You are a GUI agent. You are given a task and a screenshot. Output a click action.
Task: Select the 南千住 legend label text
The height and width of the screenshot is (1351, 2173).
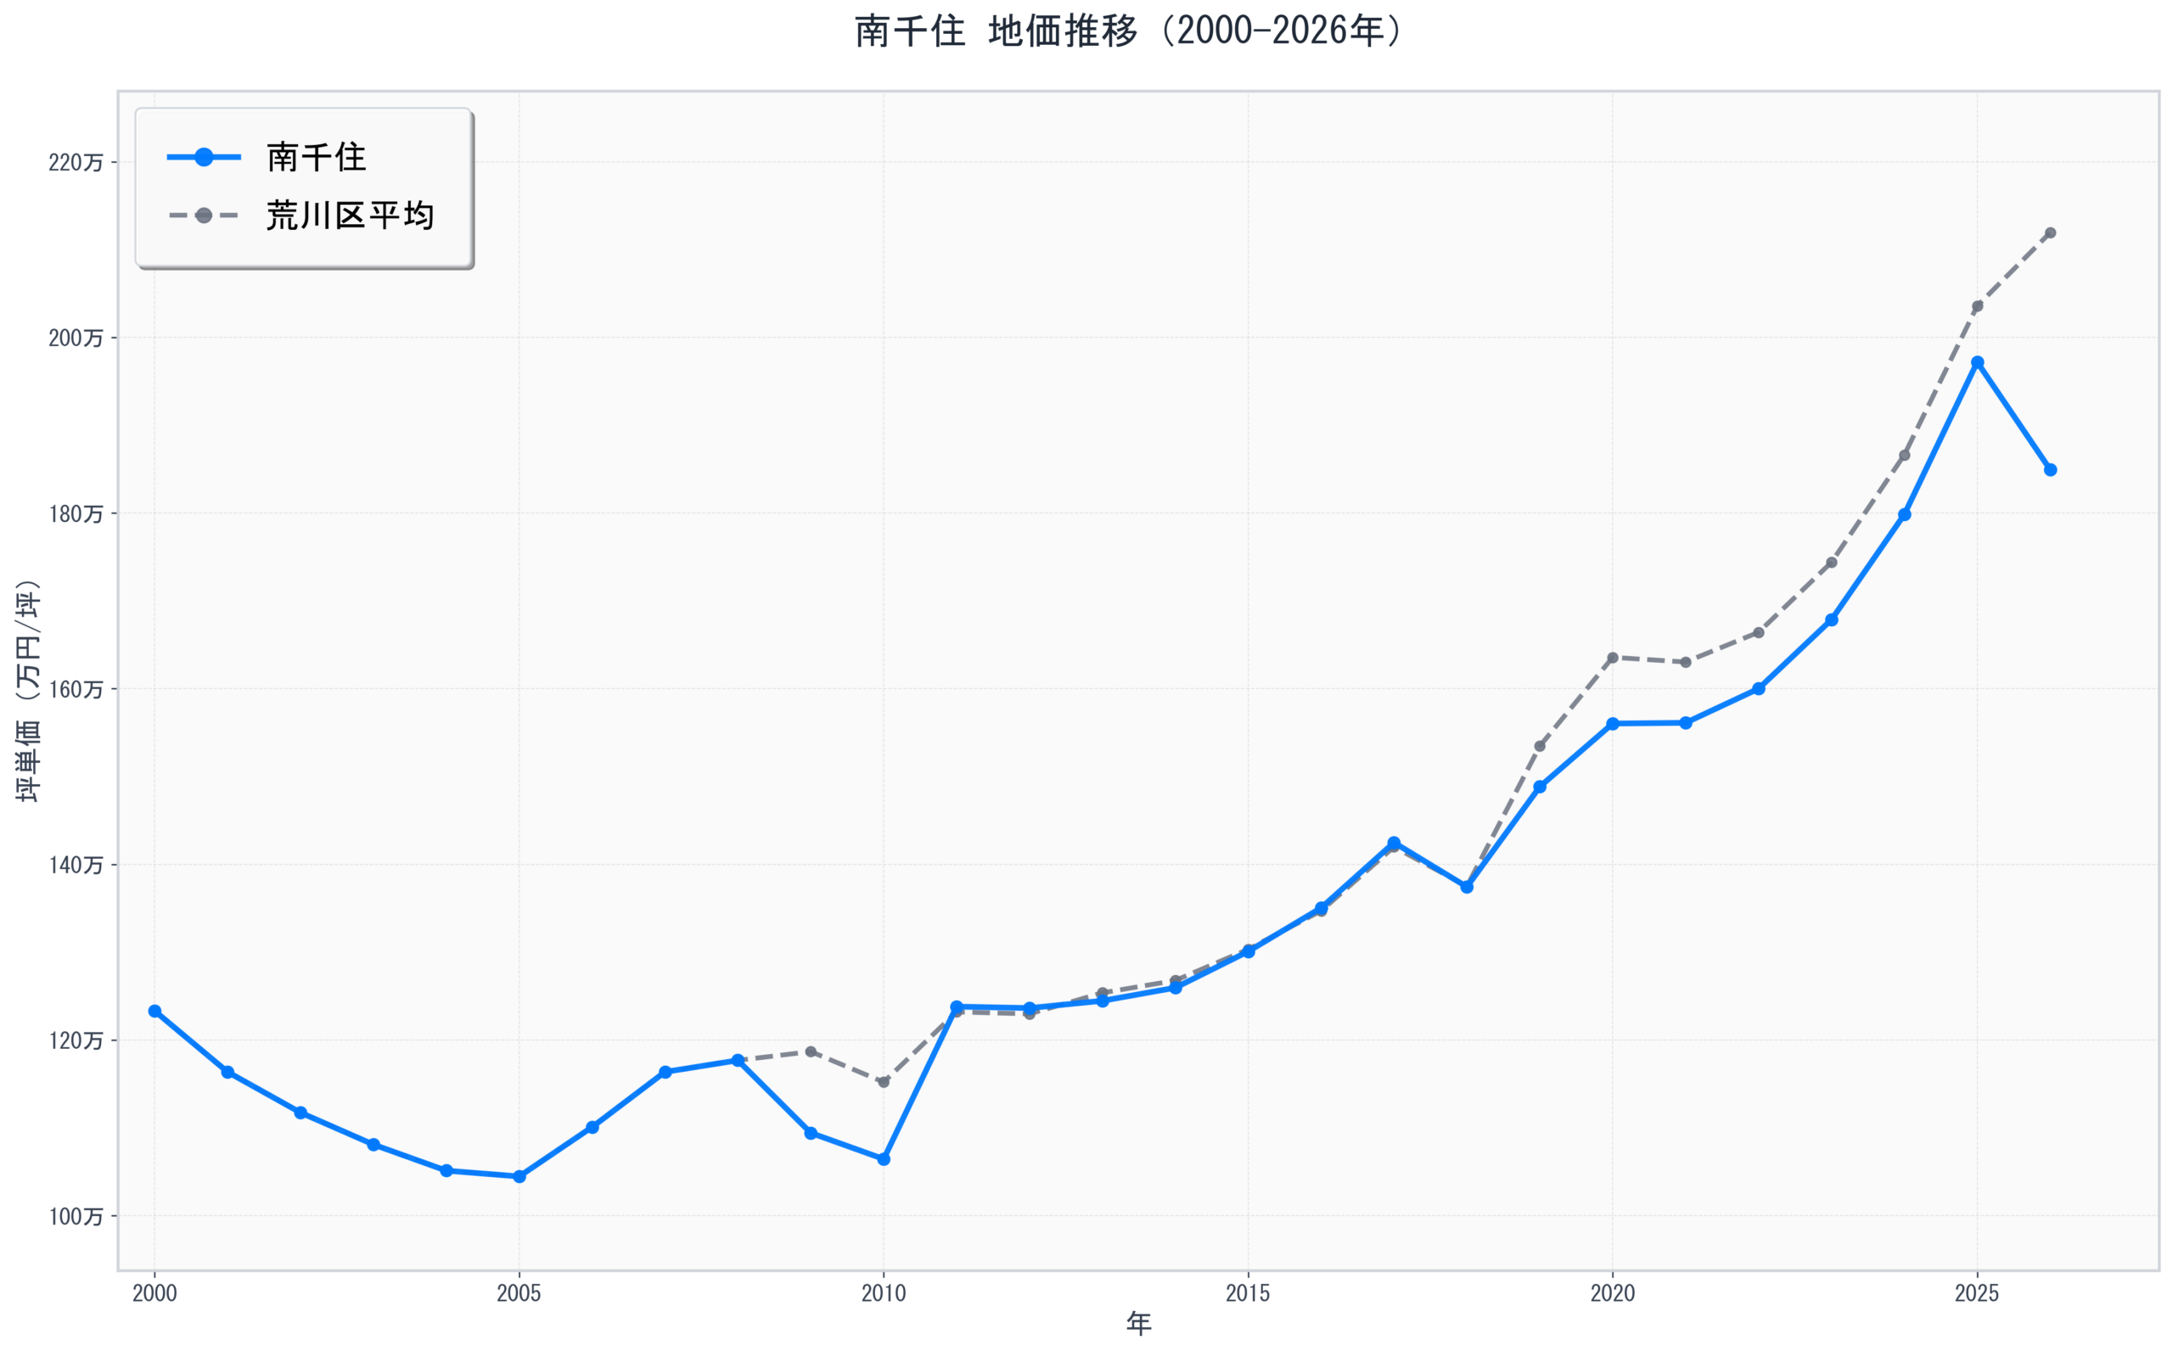317,157
